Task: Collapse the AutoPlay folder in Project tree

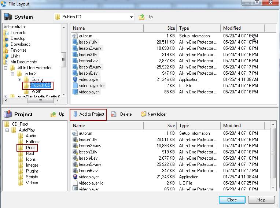Action: [13, 130]
